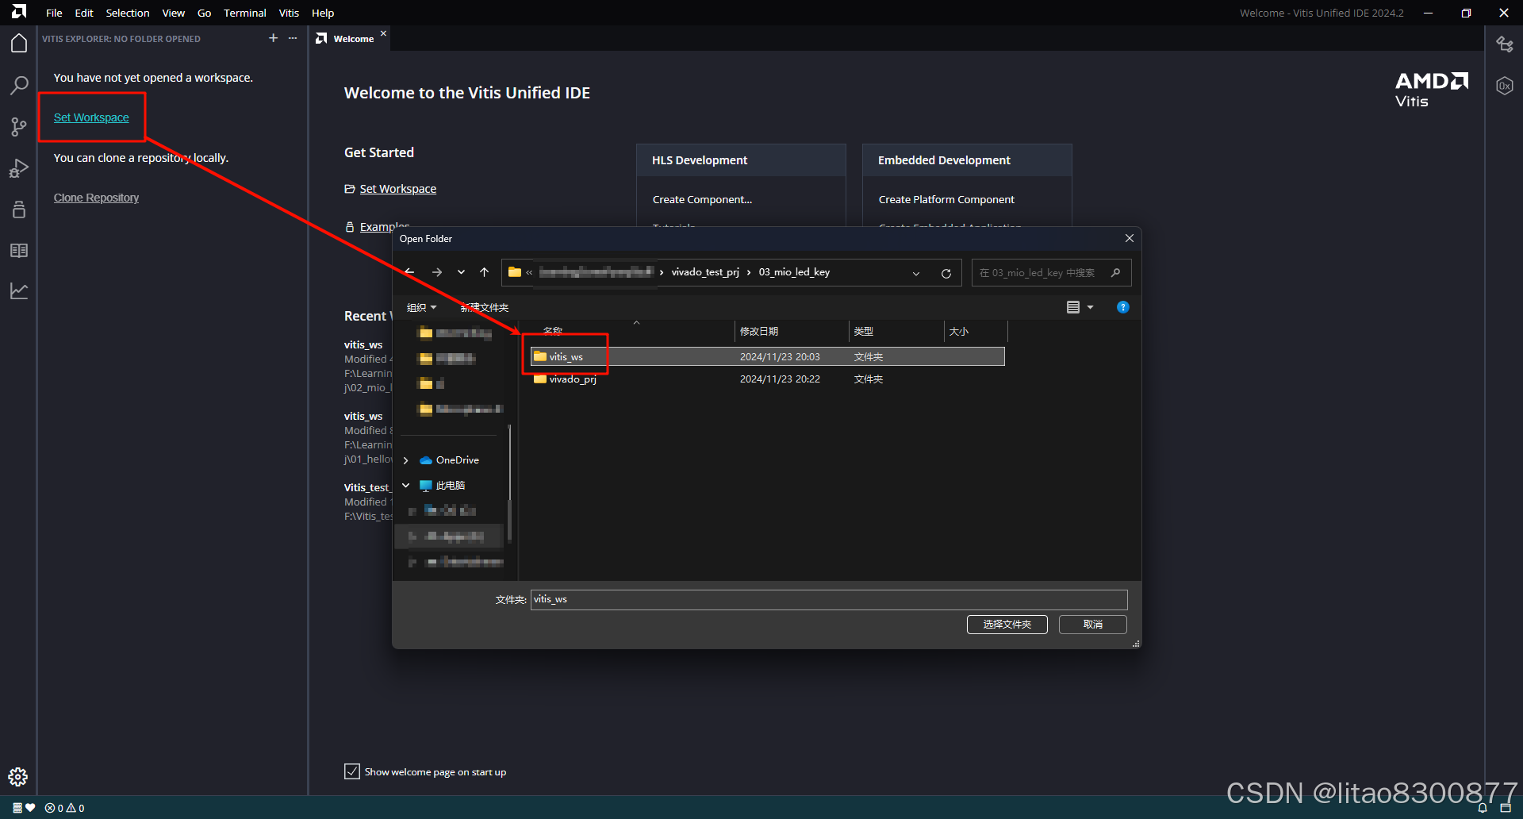
Task: Open the Terminal menu
Action: (x=244, y=13)
